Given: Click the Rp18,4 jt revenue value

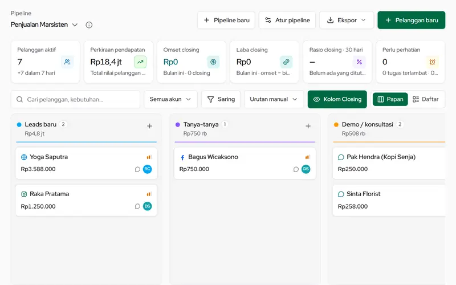Looking at the screenshot, I should 106,62.
